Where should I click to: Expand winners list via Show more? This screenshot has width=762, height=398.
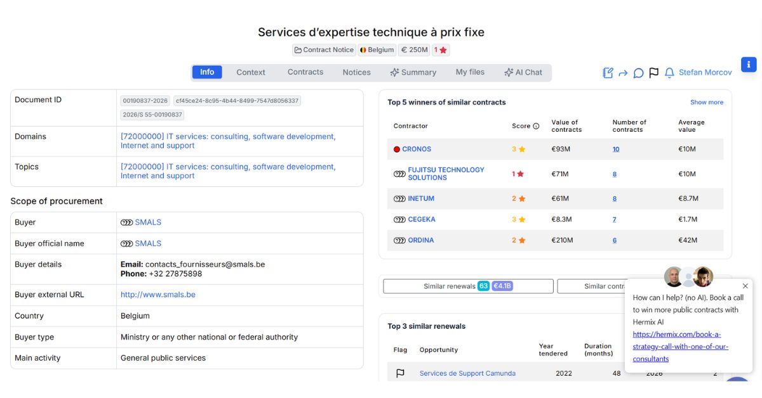pos(706,102)
